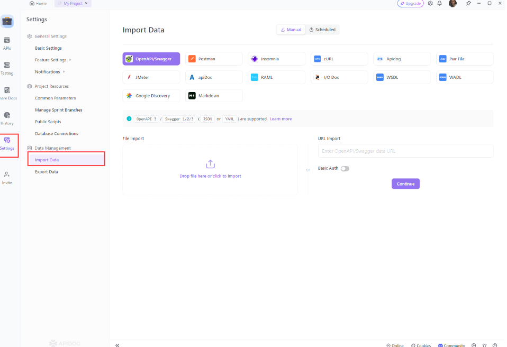Select the Markdown import format

click(214, 96)
